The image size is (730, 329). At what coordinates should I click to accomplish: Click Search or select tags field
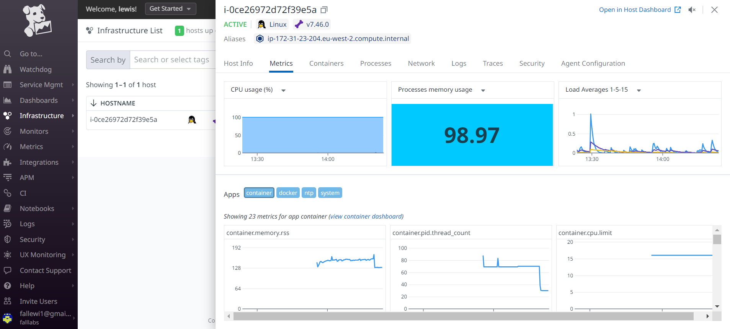173,60
